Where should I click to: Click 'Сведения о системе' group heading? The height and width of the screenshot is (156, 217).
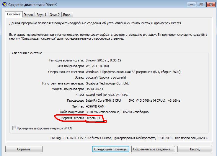[27, 53]
